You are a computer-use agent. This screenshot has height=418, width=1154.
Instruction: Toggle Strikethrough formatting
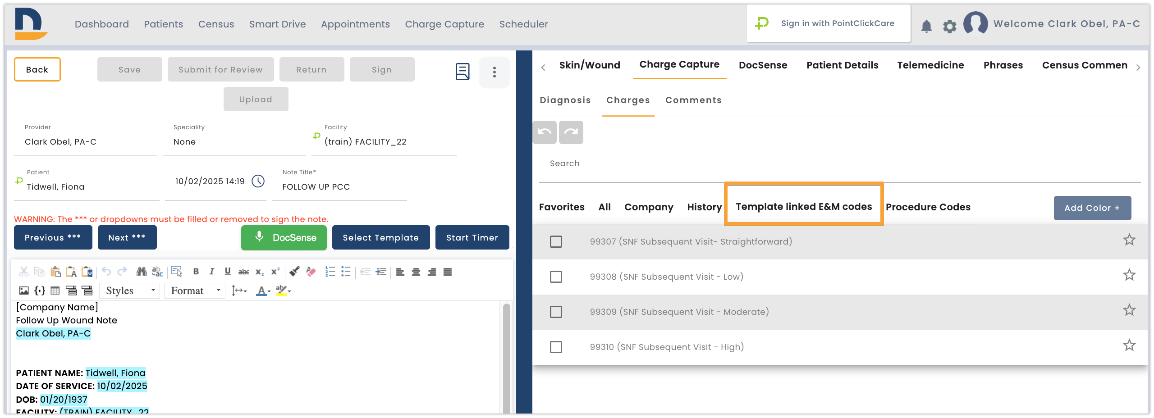244,272
